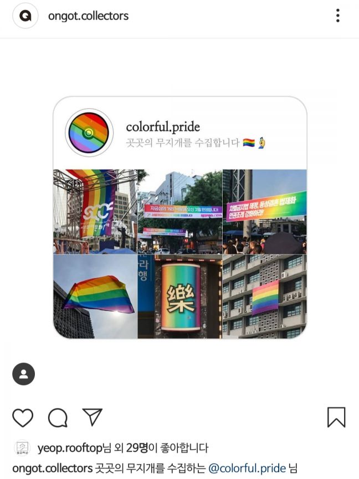This screenshot has width=359, height=479.
Task: Tap the street rainbow banners photo
Action: click(180, 212)
